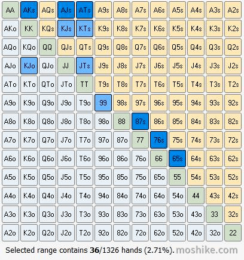Viewport: 244px width, 260px height.
Task: Select the TT pocket pair cell
Action: (x=84, y=84)
